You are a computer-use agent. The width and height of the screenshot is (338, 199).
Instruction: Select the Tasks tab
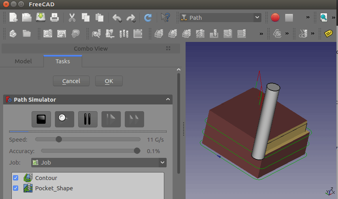point(62,61)
